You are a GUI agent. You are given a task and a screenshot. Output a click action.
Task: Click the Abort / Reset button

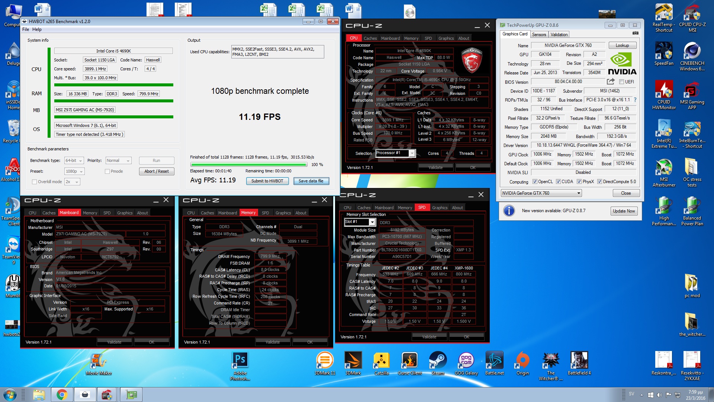157,171
